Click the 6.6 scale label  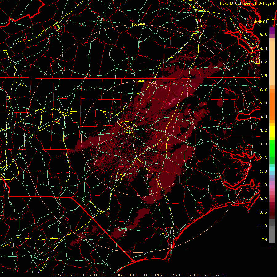tap(263, 89)
